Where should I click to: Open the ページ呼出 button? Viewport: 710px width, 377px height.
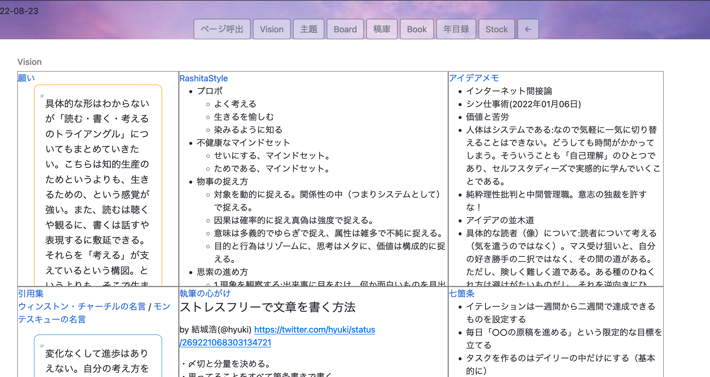coord(222,29)
